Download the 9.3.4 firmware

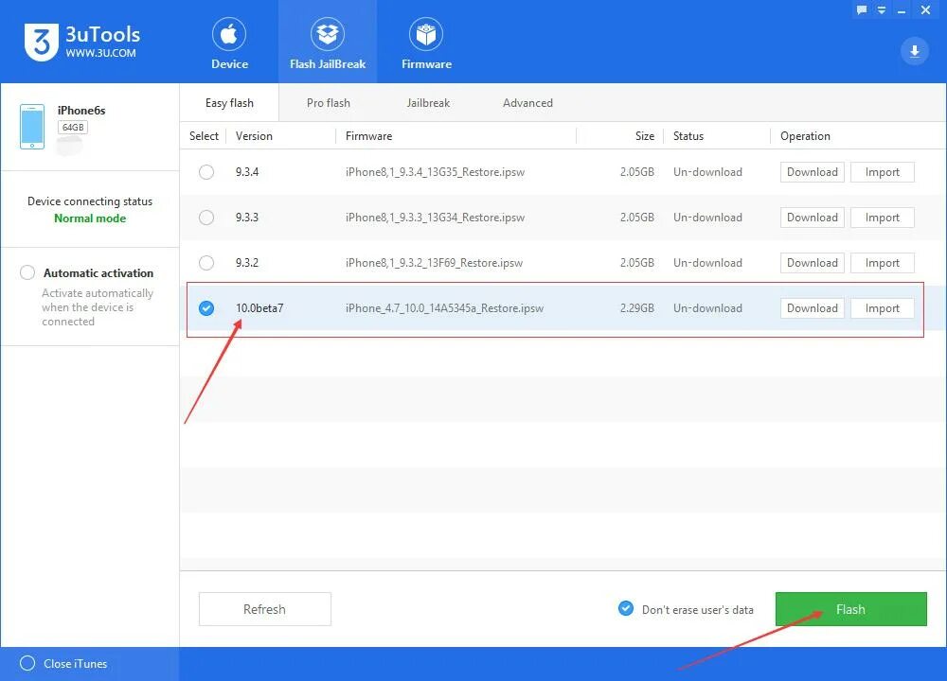[x=812, y=172]
